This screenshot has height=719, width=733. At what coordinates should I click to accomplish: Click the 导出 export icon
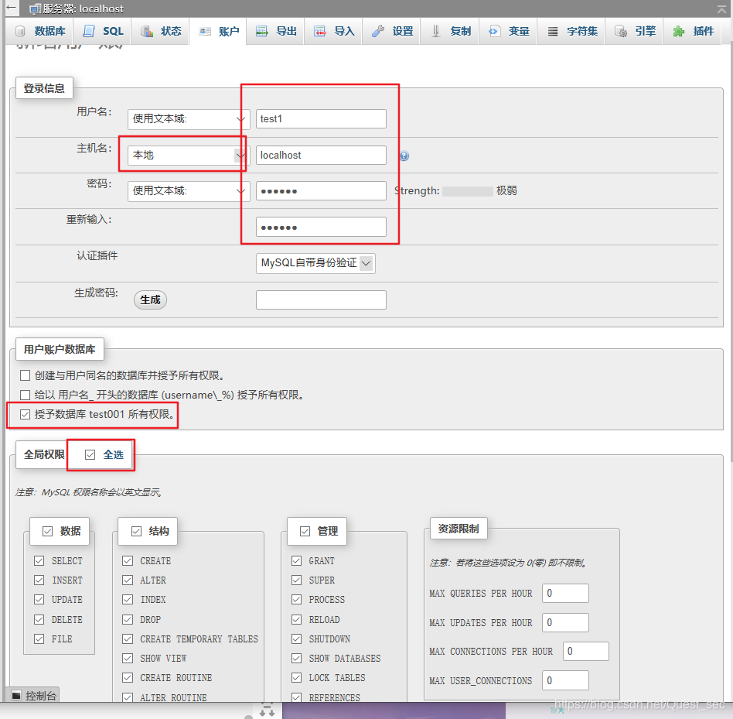click(262, 31)
